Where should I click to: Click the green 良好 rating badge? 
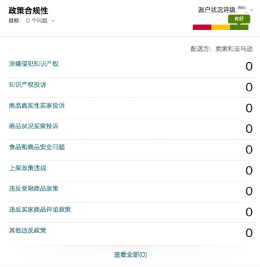coord(239,19)
